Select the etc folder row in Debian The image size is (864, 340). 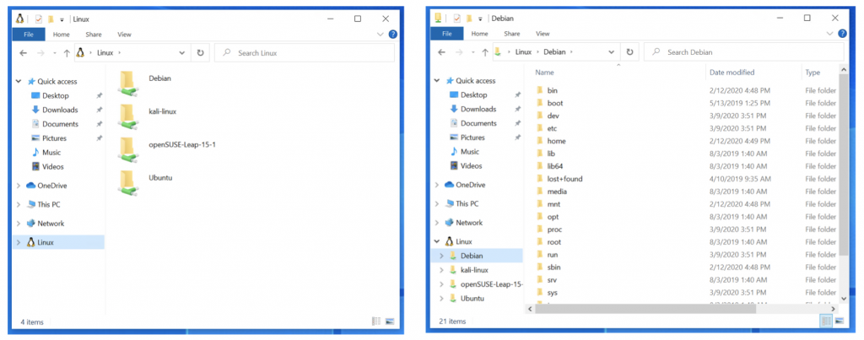coord(686,128)
